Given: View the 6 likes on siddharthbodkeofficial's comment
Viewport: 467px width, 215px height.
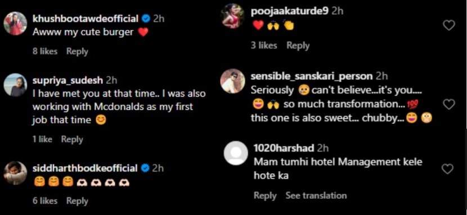Looking at the screenshot, I should tap(45, 201).
